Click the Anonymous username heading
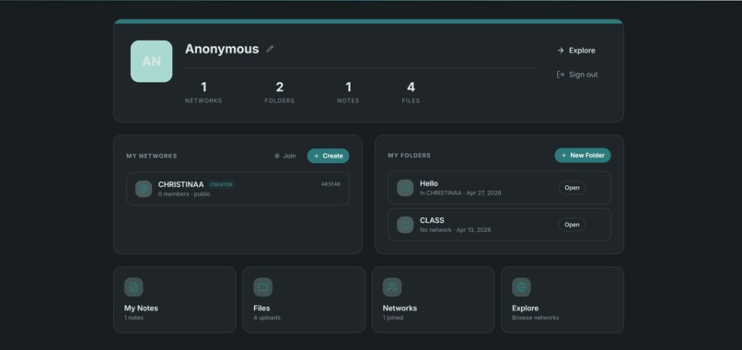 (x=222, y=49)
